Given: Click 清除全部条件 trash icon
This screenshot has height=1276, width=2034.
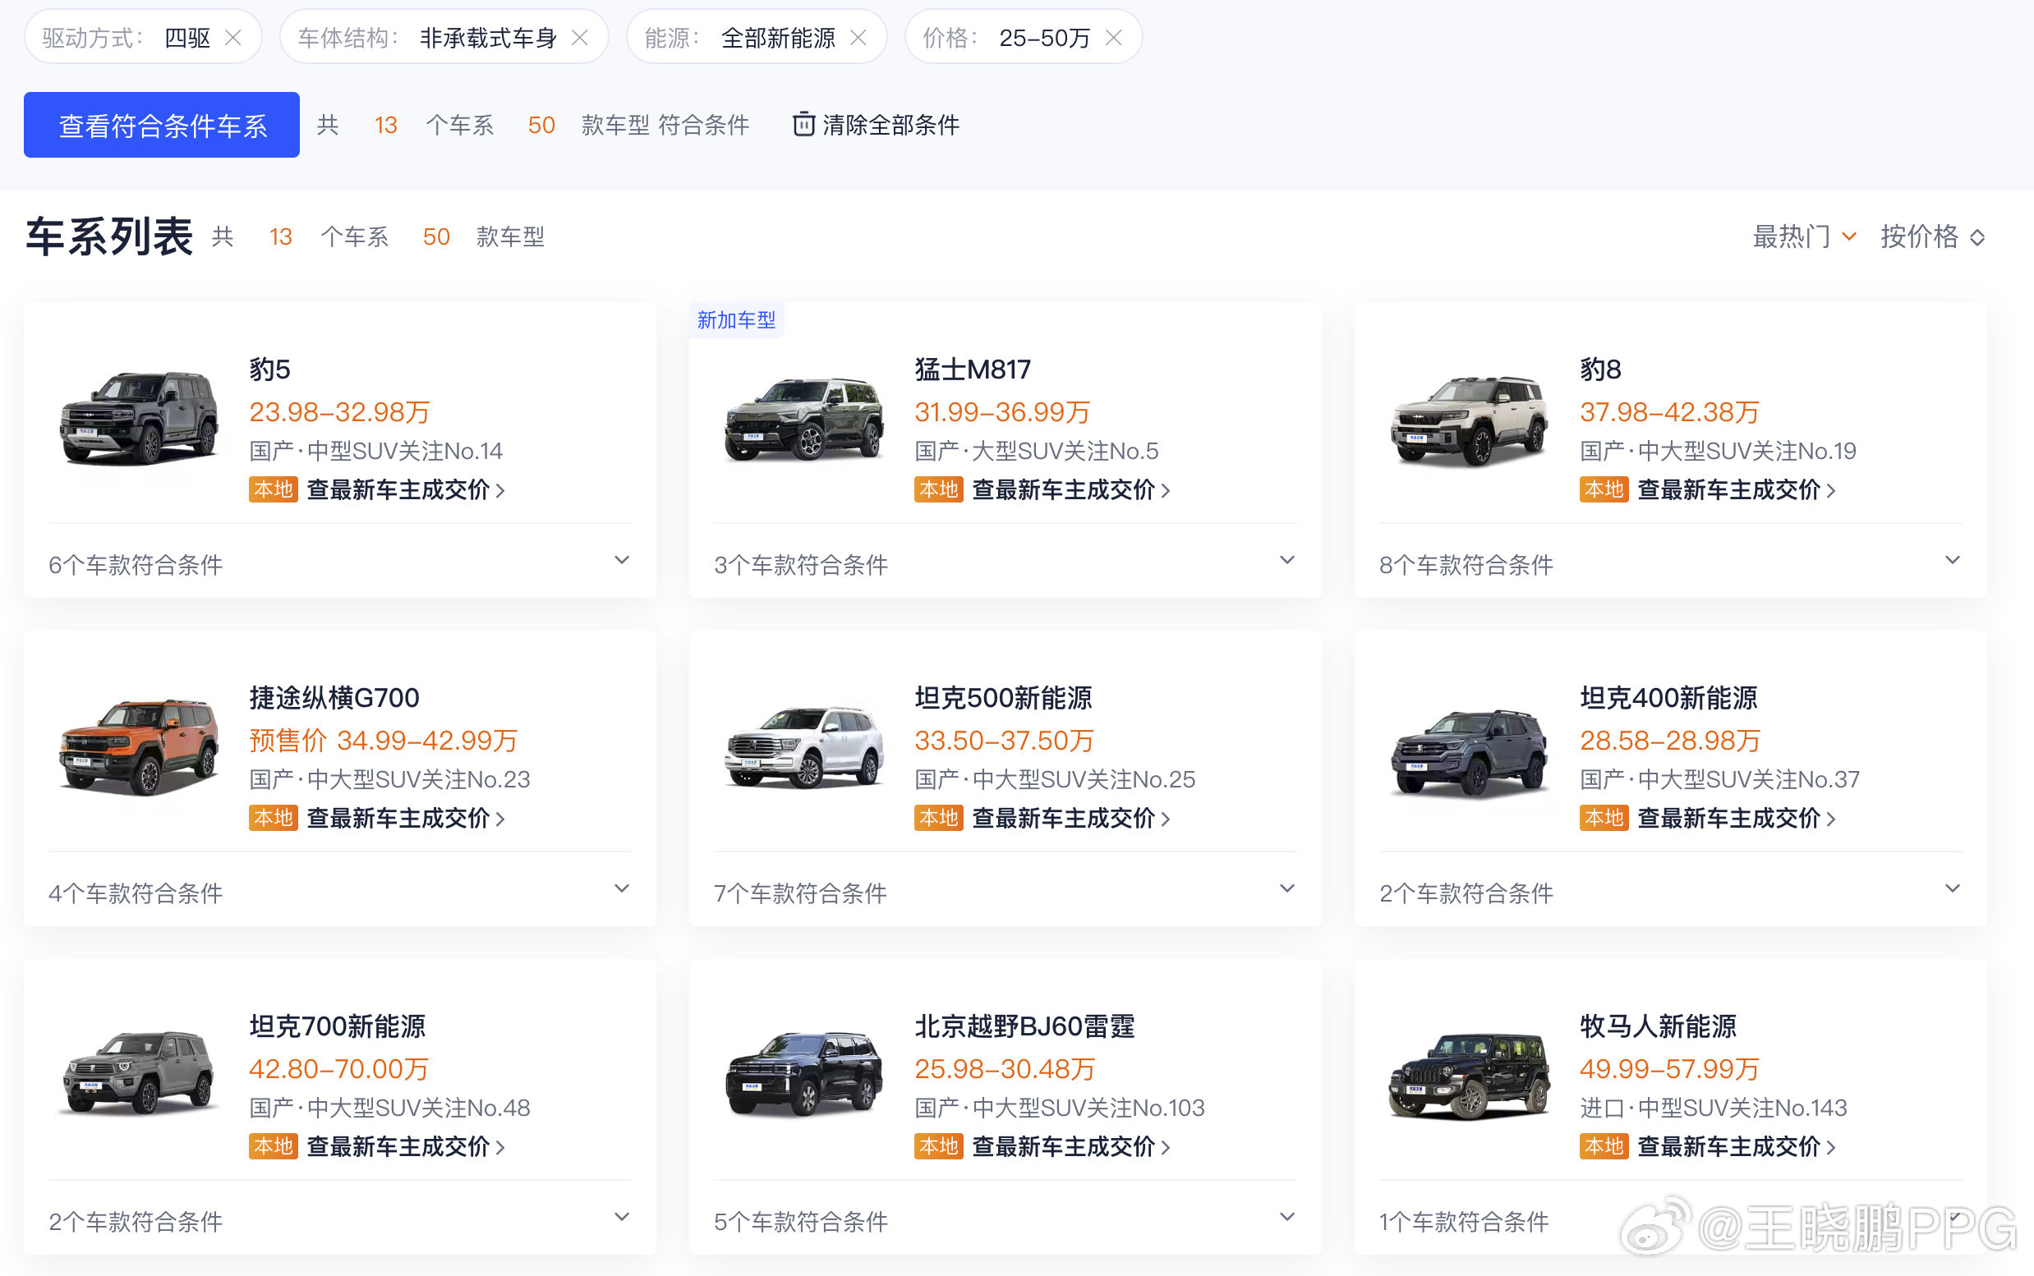Looking at the screenshot, I should (803, 124).
